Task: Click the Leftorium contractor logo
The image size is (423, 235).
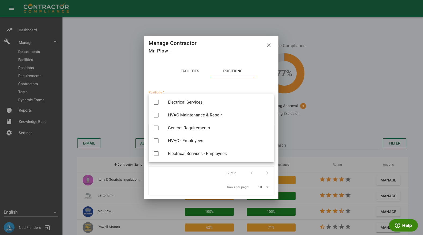Action: 88,196
